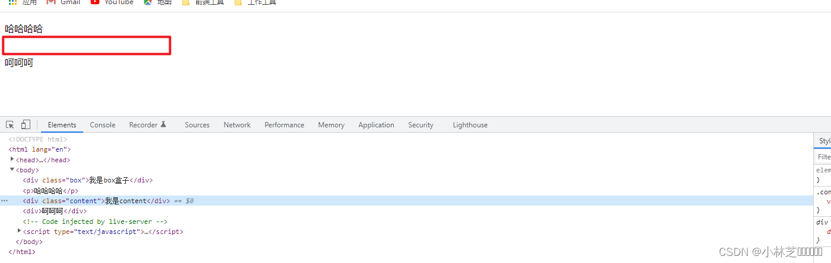Collapse the body element node
831x263 pixels.
click(x=12, y=170)
